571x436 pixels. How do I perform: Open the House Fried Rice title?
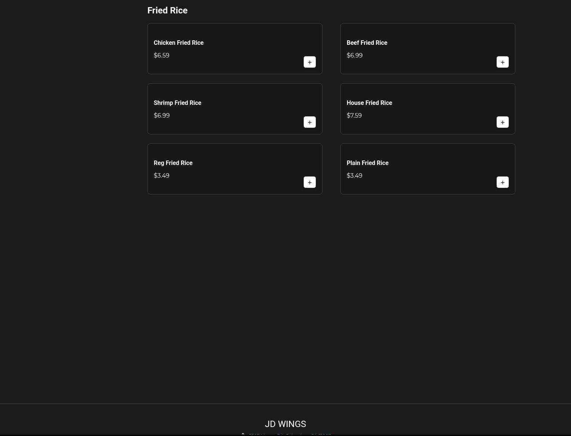[369, 103]
